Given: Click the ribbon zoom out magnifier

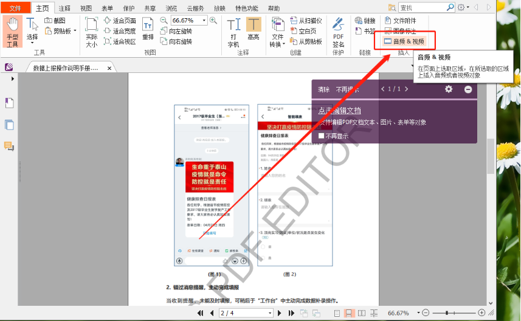Looking at the screenshot, I should coord(164,21).
